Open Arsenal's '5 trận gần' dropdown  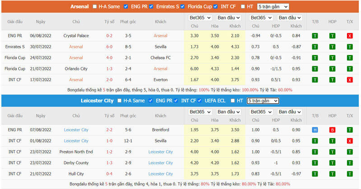(273, 7)
